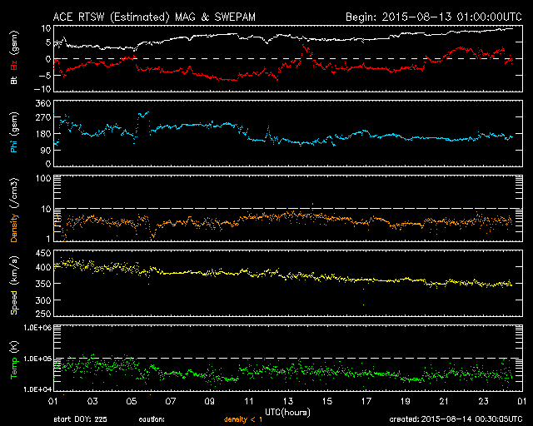The width and height of the screenshot is (533, 426).
Task: Click the '360' tick label on Phi axis
Action: click(43, 103)
